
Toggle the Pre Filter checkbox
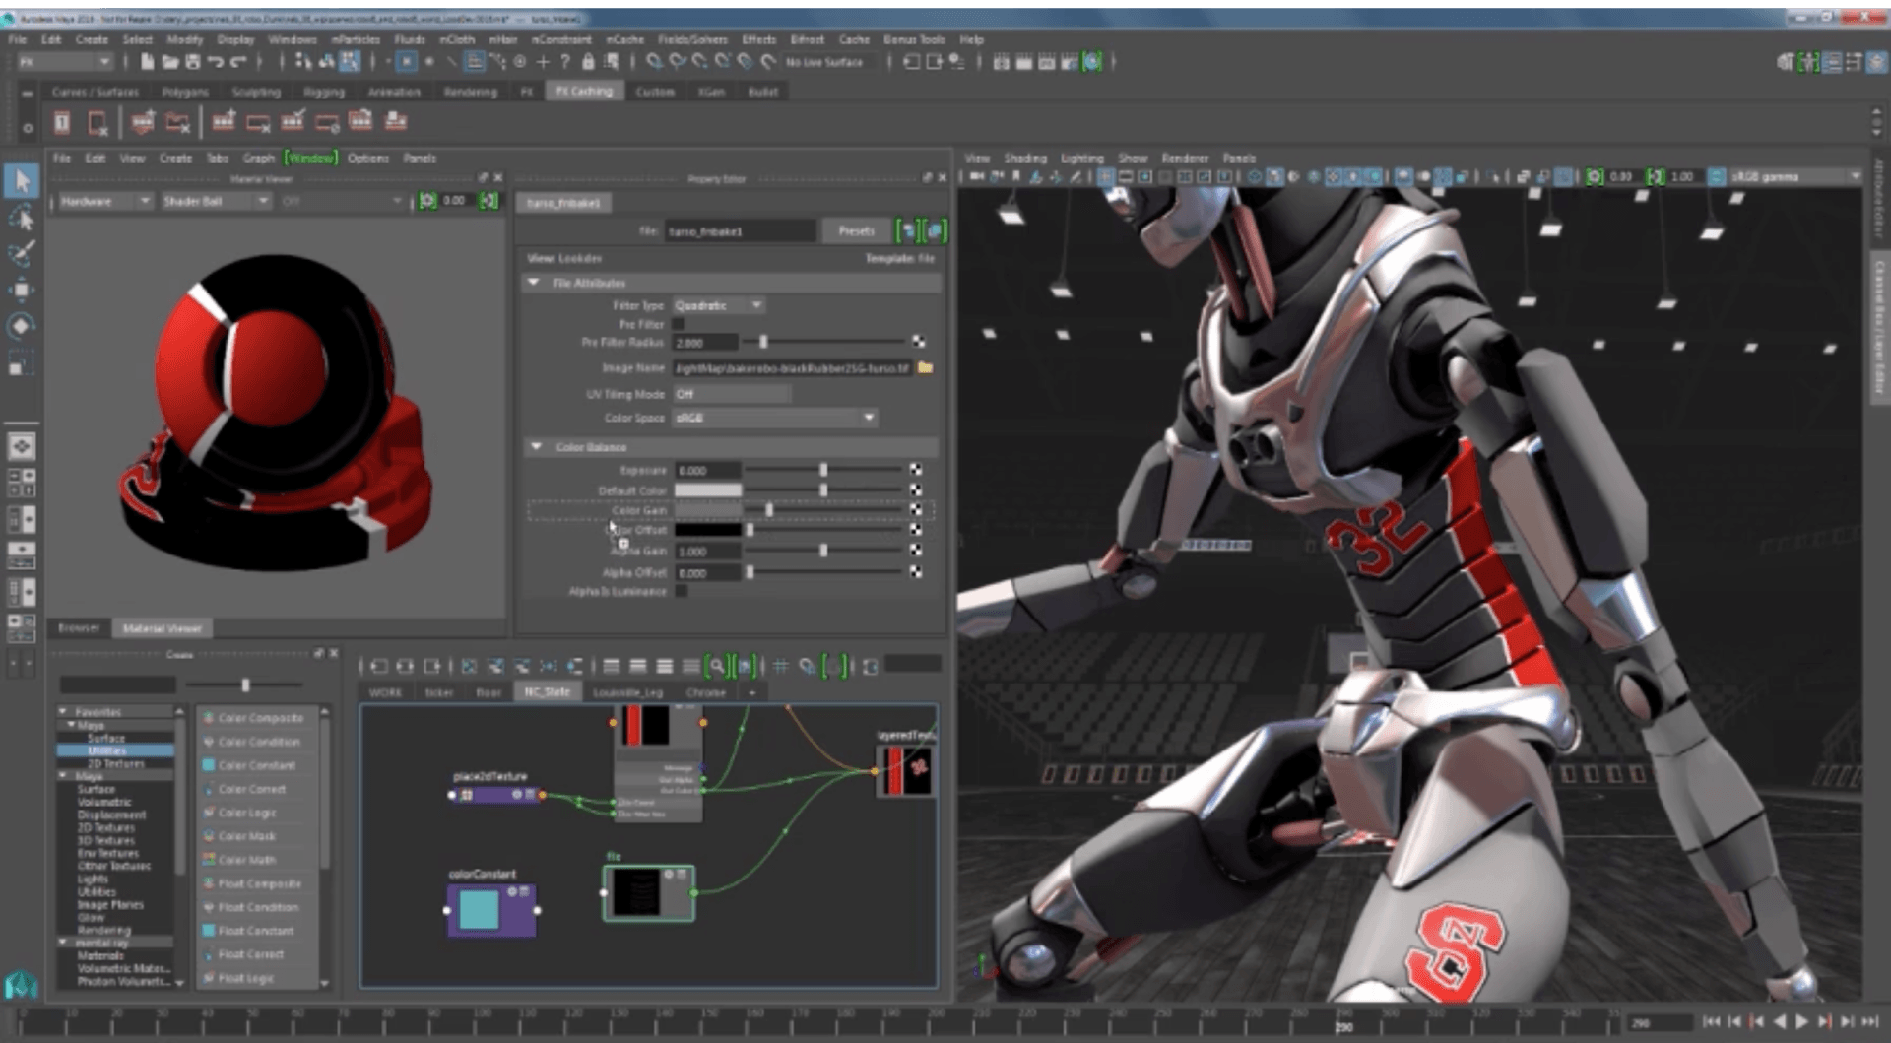(x=679, y=324)
